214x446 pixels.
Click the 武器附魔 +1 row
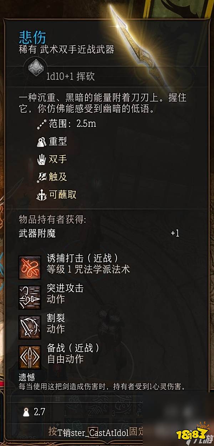click(x=99, y=234)
